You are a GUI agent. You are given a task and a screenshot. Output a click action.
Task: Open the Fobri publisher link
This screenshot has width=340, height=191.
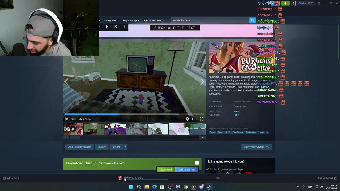tap(236, 115)
